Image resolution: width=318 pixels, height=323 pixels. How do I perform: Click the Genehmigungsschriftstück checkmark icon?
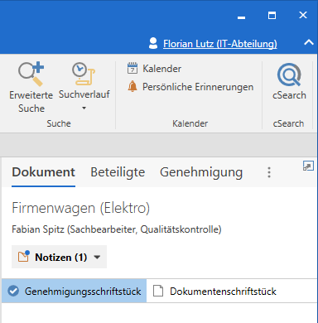click(x=13, y=291)
